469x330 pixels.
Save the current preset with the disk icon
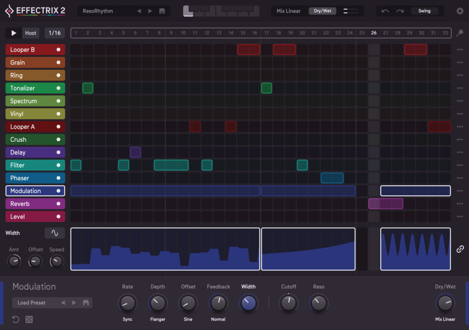(x=162, y=11)
